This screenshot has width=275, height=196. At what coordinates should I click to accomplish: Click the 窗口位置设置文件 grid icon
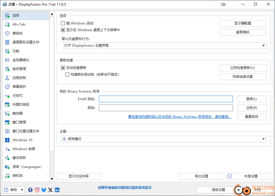(7, 131)
